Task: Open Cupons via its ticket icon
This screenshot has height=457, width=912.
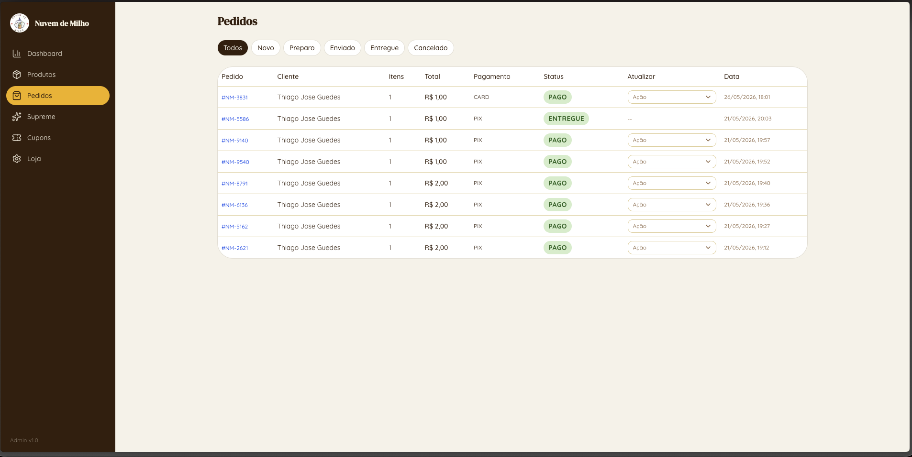Action: [17, 138]
